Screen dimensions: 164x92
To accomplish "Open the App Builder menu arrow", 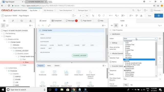I will point(39,10).
